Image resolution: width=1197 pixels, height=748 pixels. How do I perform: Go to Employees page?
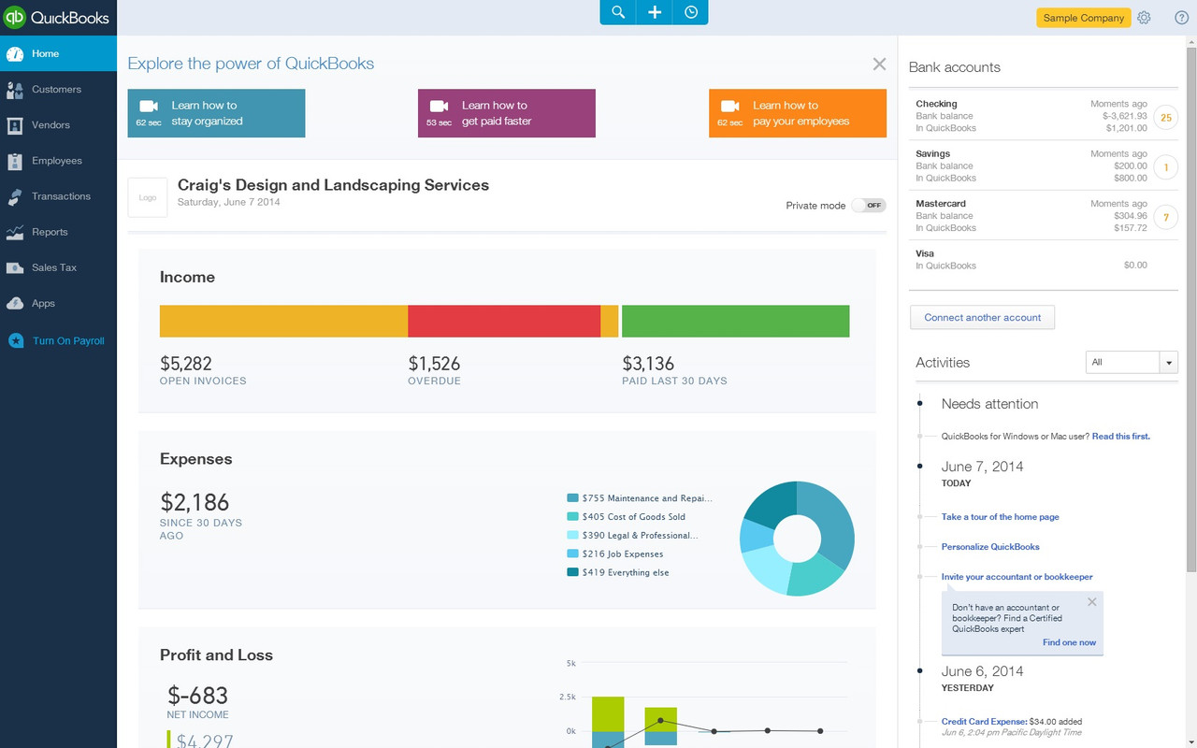click(x=57, y=161)
